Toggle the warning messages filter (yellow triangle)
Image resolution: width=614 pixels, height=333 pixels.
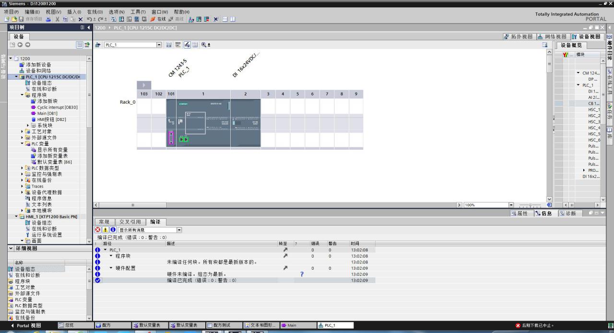(106, 230)
